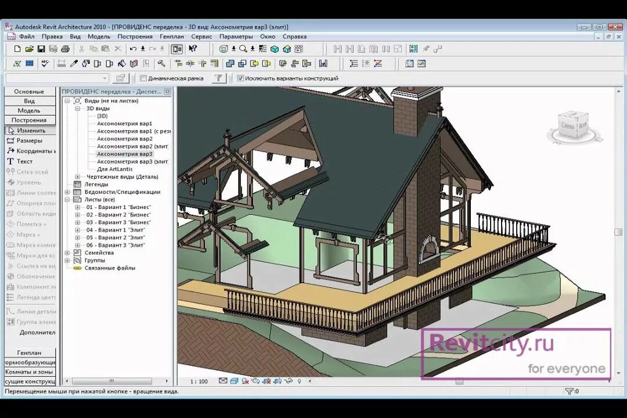Select Аксонометрия вар1 view in browser
The height and width of the screenshot is (418, 627).
pyautogui.click(x=124, y=124)
